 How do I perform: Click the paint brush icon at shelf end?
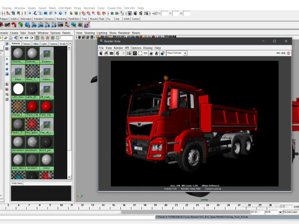[87, 25]
